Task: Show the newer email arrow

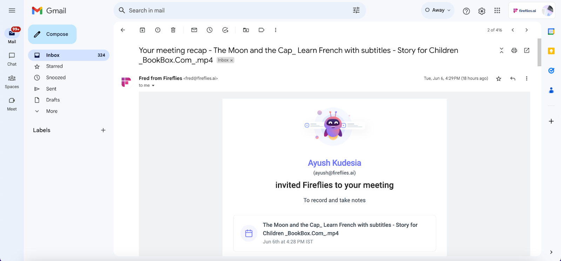Action: pos(513,30)
